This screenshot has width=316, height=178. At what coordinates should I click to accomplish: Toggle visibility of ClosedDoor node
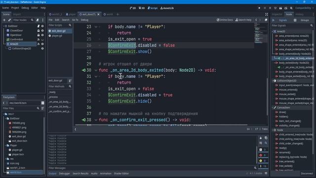42,31
